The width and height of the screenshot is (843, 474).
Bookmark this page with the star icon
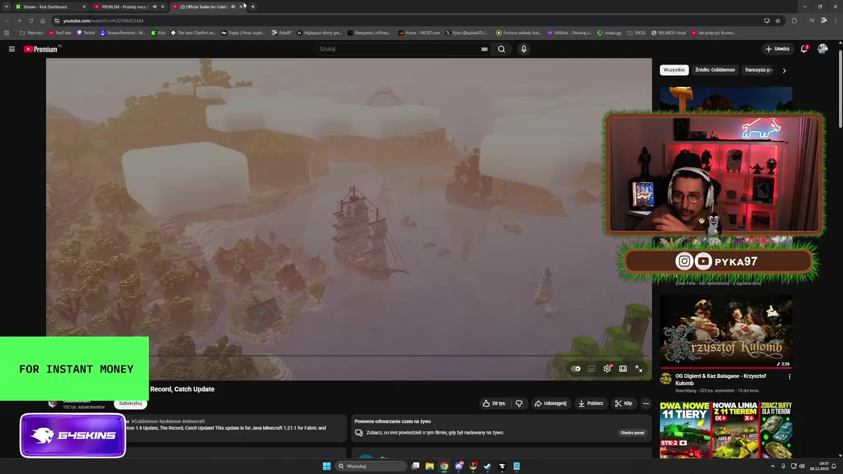pos(778,20)
